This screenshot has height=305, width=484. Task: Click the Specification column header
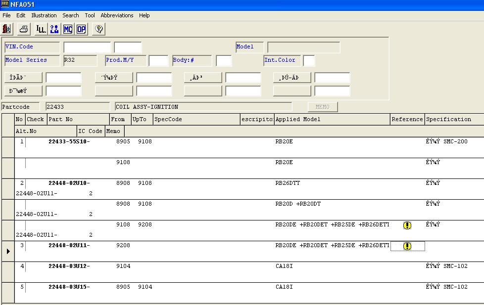click(x=454, y=119)
